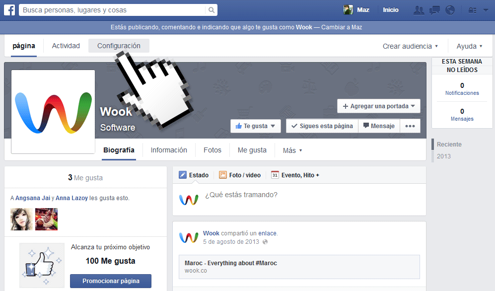This screenshot has width=495, height=291.
Task: Select the Biografía tab
Action: pyautogui.click(x=119, y=150)
